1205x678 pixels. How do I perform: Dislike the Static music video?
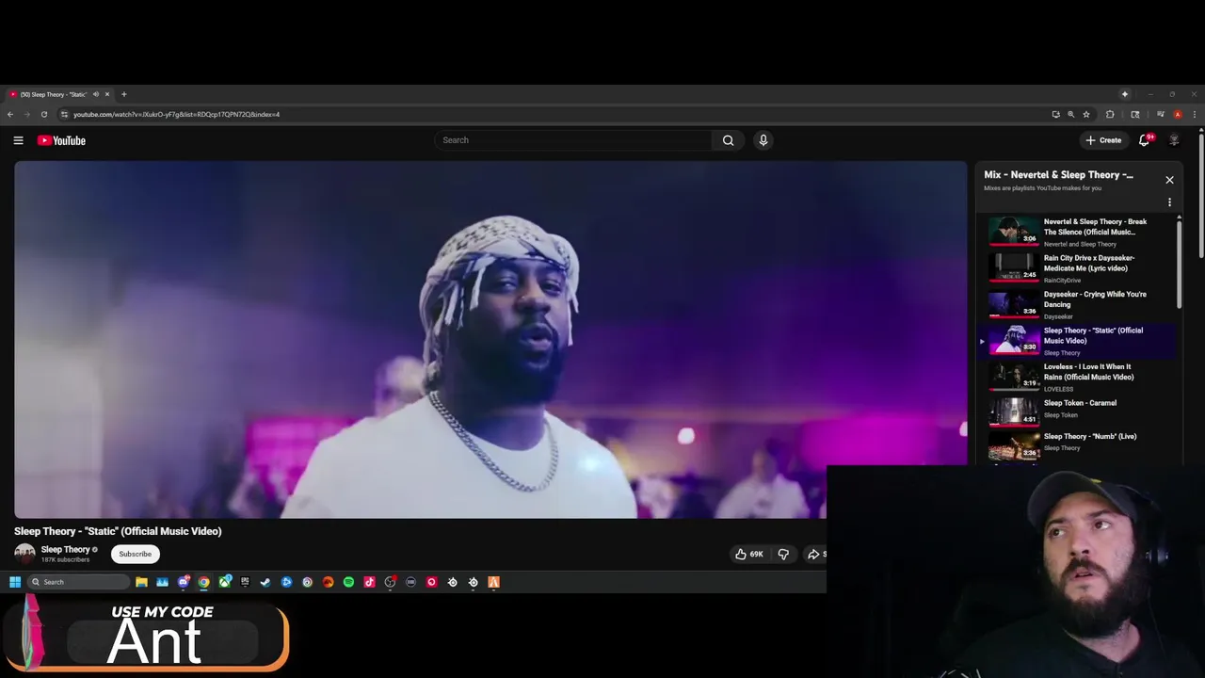[x=783, y=554]
